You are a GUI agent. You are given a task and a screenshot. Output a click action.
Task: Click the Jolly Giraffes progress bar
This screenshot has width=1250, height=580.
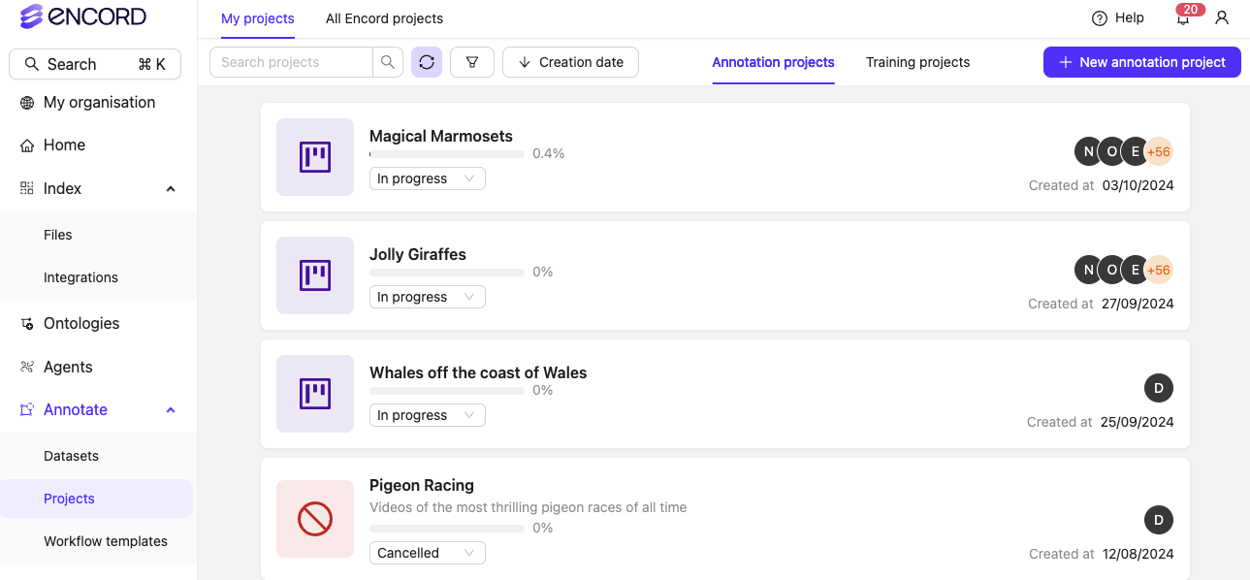[447, 273]
